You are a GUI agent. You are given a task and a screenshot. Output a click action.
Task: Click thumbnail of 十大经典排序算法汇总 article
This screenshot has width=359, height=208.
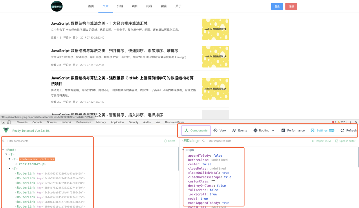(x=215, y=29)
